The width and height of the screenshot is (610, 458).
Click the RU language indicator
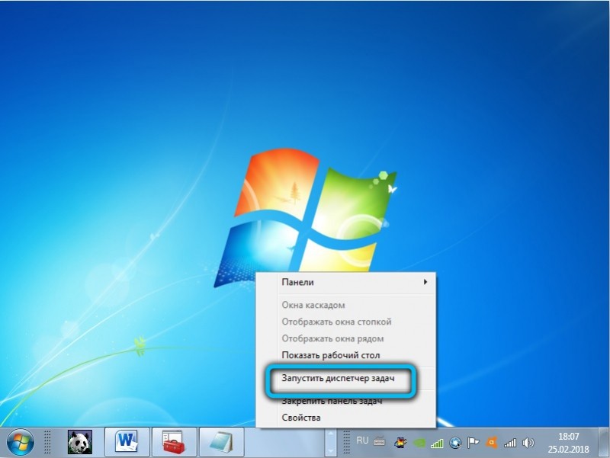(x=362, y=440)
